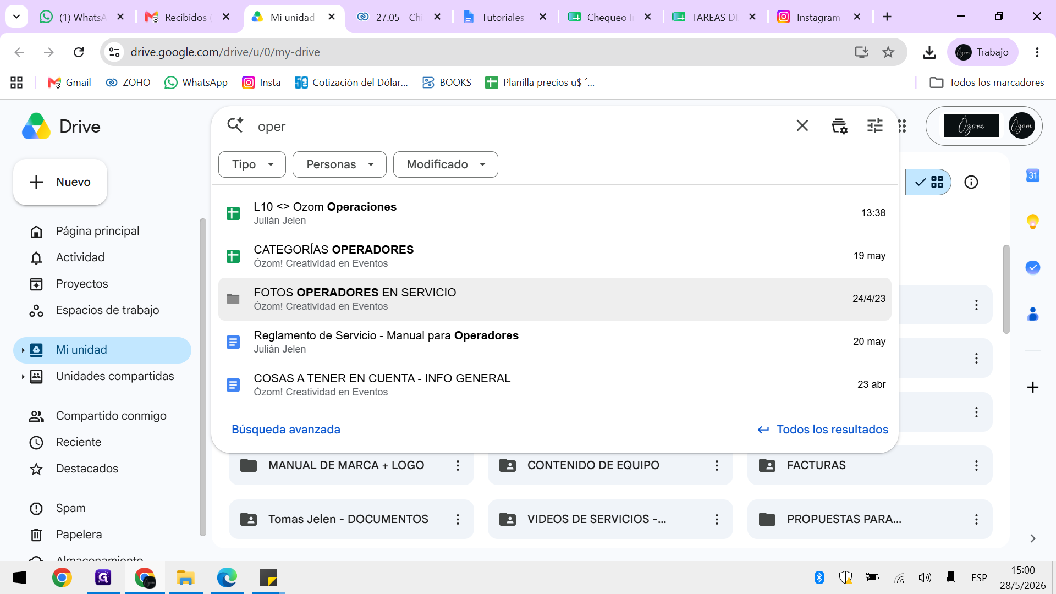1056x594 pixels.
Task: Bookmark this page with the star icon
Action: pyautogui.click(x=888, y=52)
